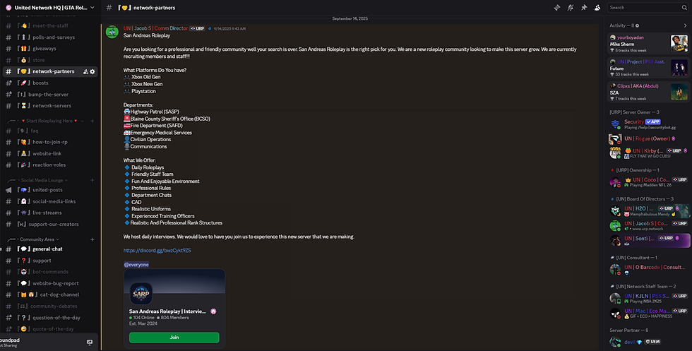Toggle channel notification mute bell
This screenshot has height=351, width=692.
[x=571, y=7]
